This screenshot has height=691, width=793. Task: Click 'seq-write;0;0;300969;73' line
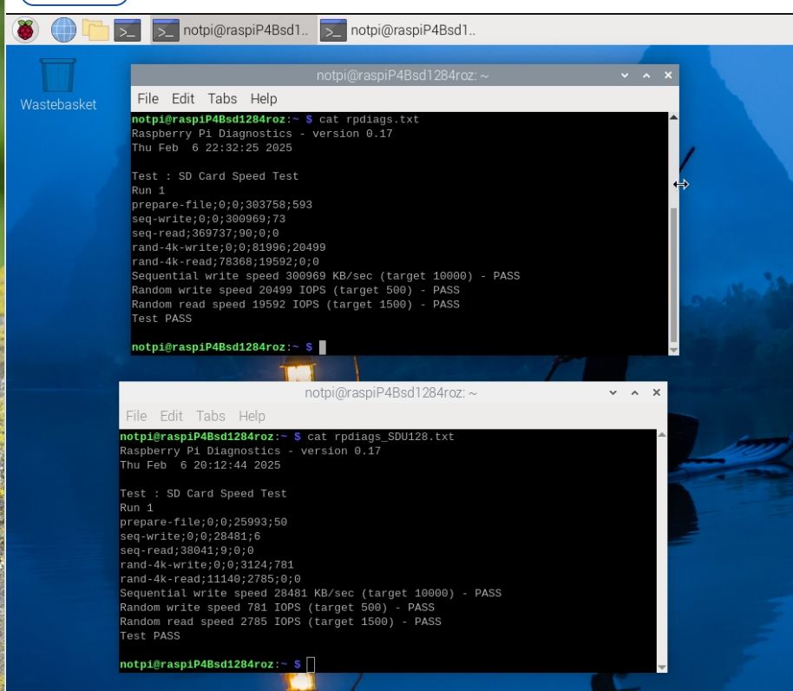208,219
